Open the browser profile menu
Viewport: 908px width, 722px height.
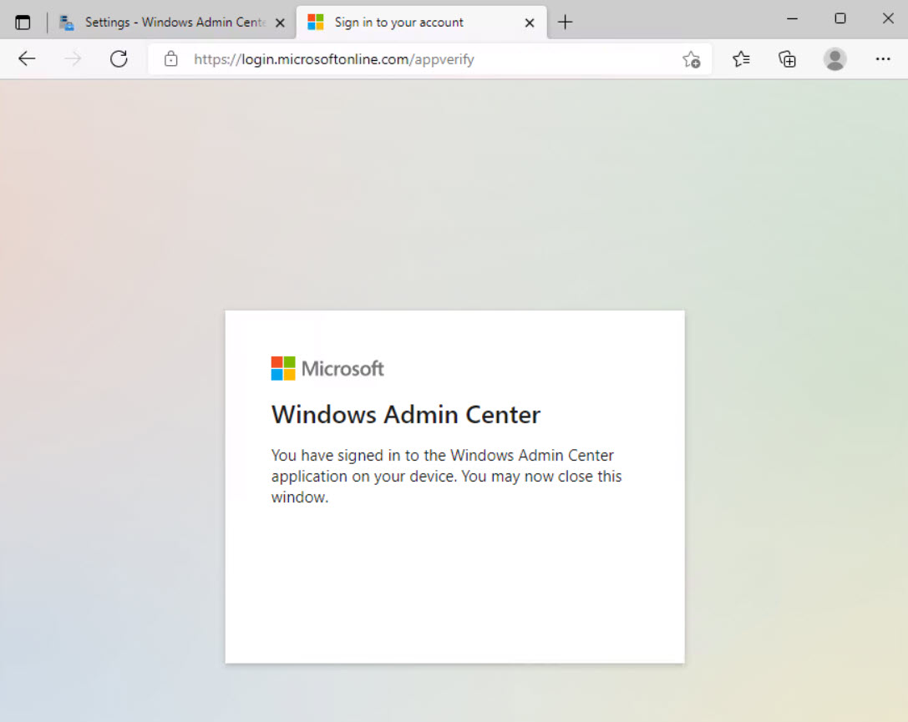point(834,58)
